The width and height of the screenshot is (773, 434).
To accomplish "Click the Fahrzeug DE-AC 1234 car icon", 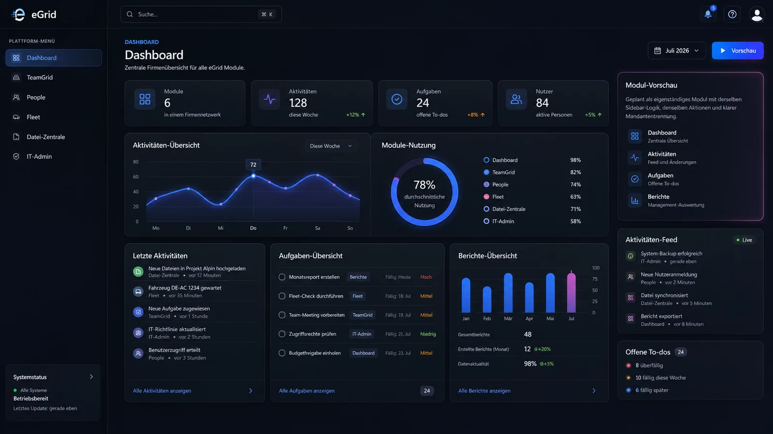I will coord(138,291).
